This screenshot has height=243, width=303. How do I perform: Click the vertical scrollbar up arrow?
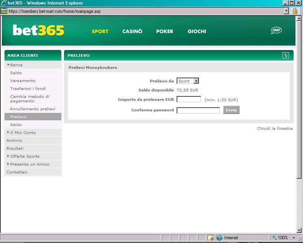pos(299,18)
